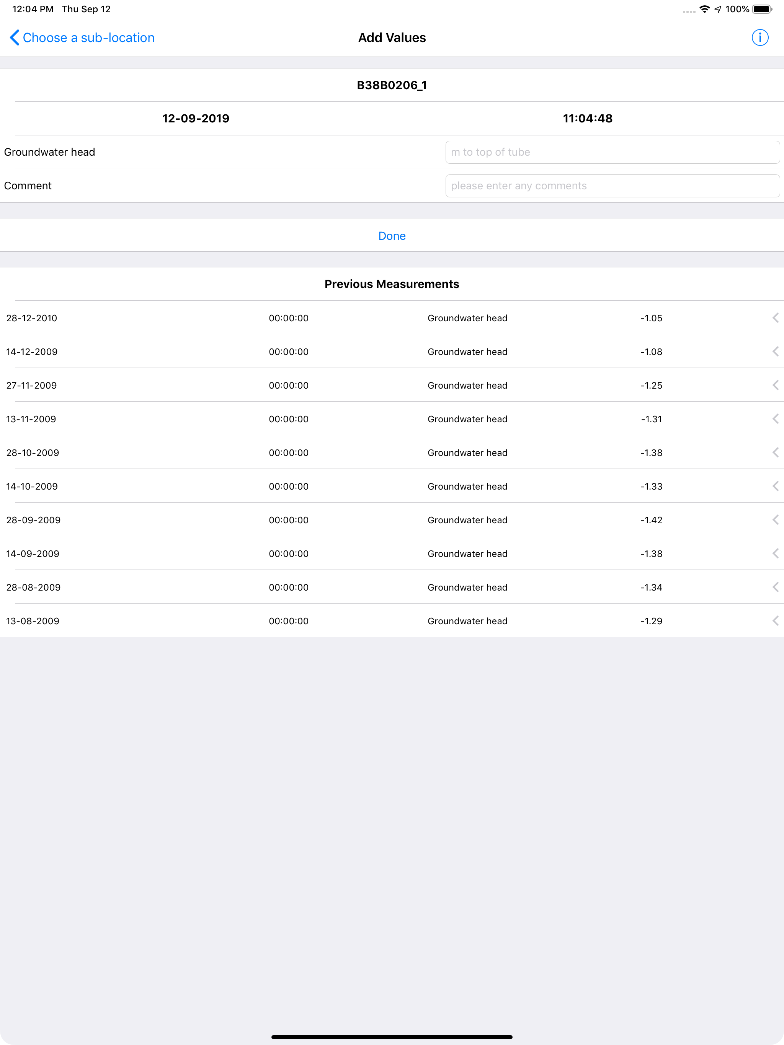The height and width of the screenshot is (1045, 784).
Task: Select the date 28-12-2010
Action: click(32, 318)
